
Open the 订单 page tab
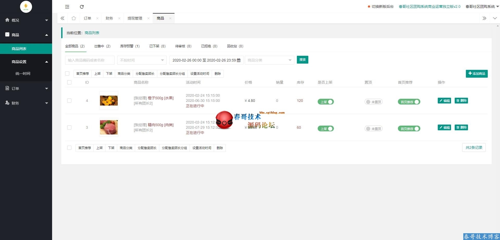[x=87, y=18]
